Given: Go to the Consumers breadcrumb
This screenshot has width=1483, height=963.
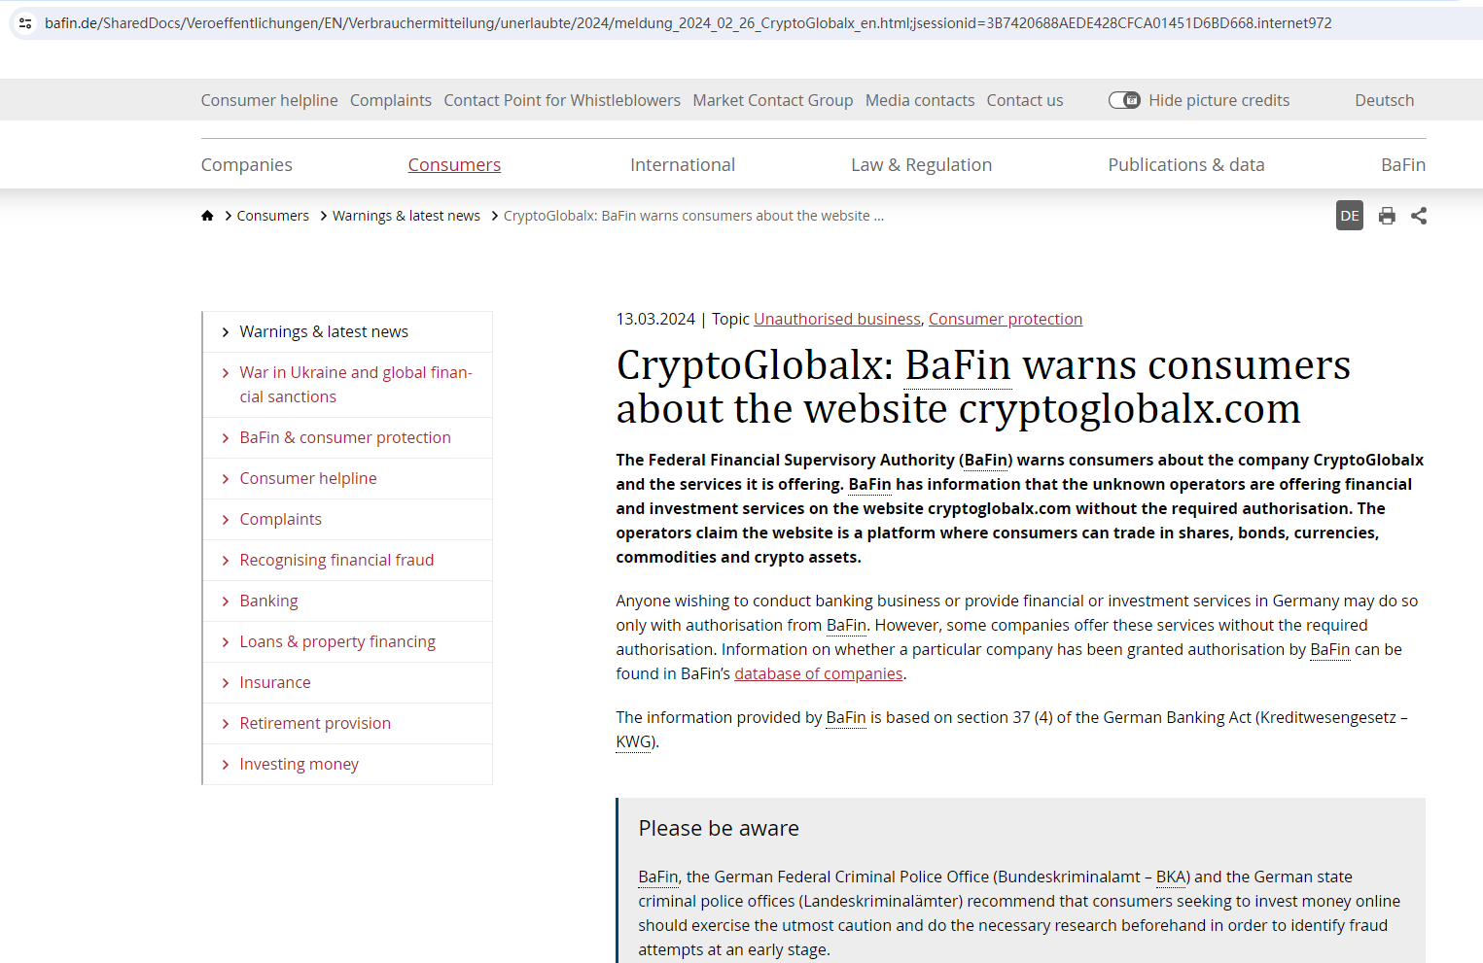Looking at the screenshot, I should point(273,216).
